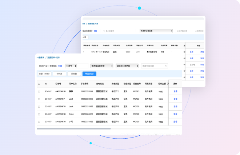Image resolution: width=240 pixels, height=155 pixels.
Task: Expand the 请选择订单状态 dropdown
Action: (x=127, y=66)
